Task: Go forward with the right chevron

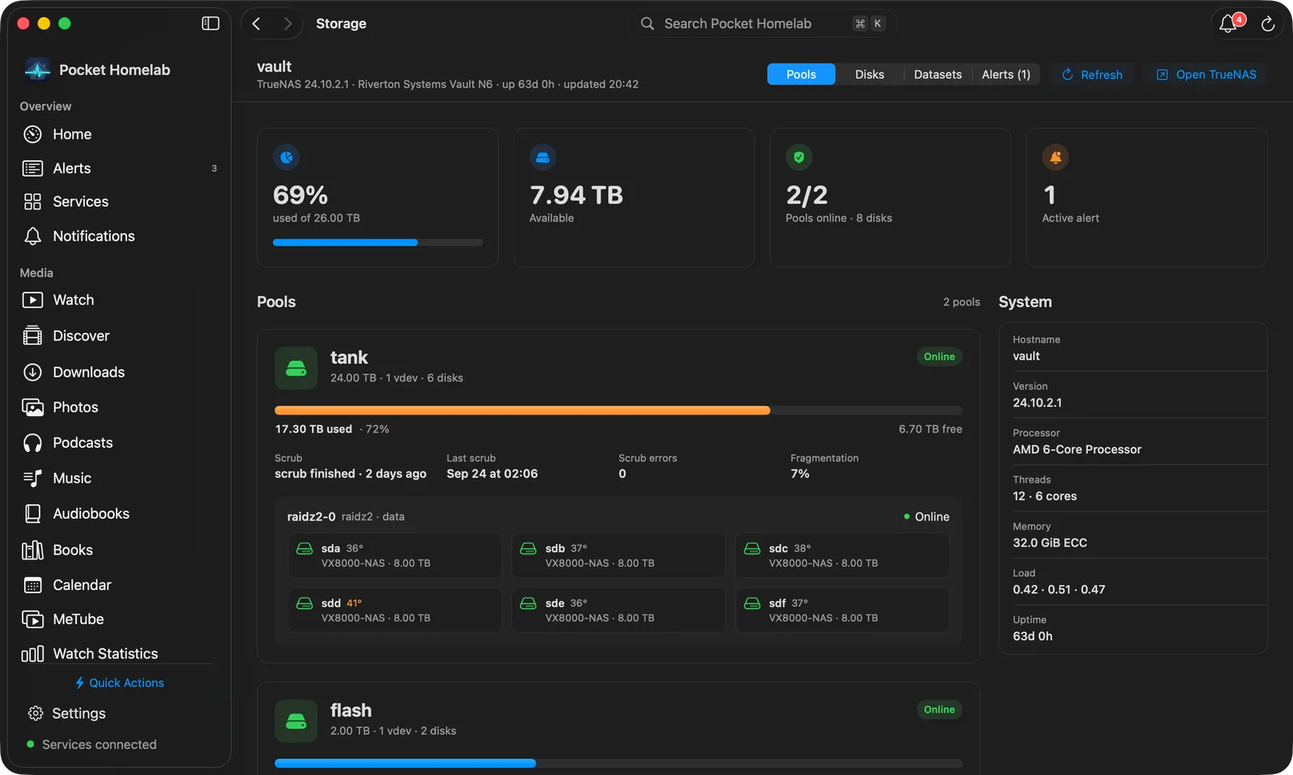Action: [287, 23]
